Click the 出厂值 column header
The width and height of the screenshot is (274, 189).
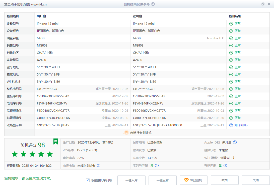coord(41,16)
